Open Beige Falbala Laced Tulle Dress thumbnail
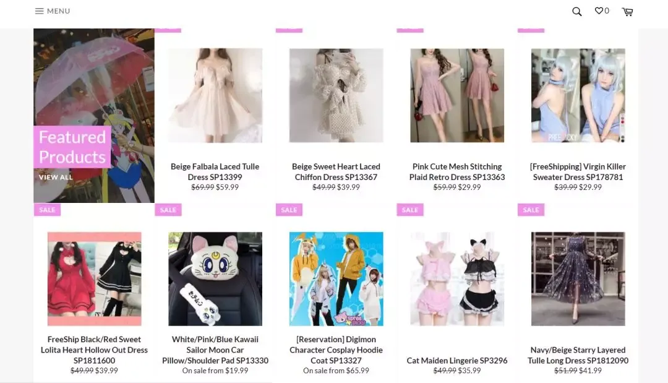Screen dimensions: 668x383 pyautogui.click(x=215, y=95)
